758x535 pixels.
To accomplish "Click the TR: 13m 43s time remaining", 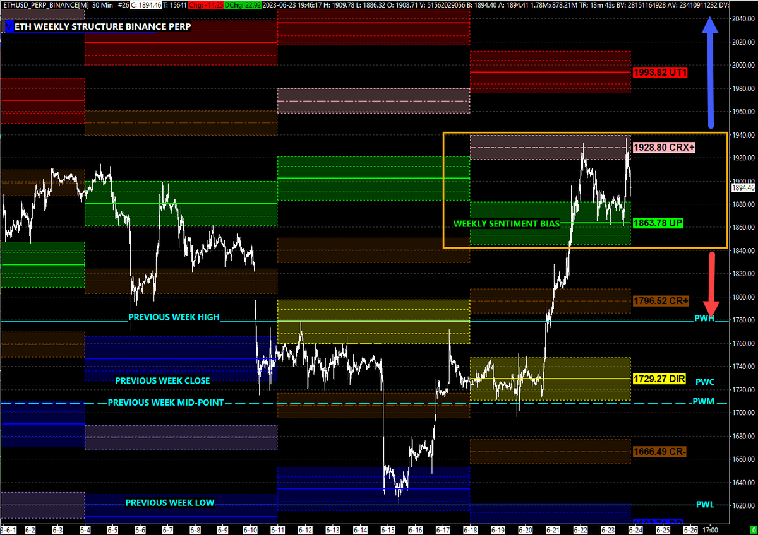I will point(596,5).
